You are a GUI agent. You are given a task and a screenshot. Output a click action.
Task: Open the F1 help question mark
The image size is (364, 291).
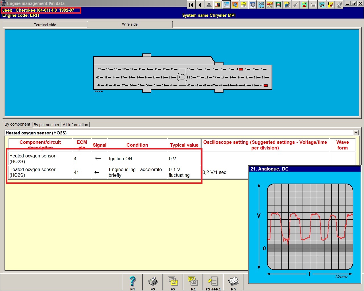(133, 281)
